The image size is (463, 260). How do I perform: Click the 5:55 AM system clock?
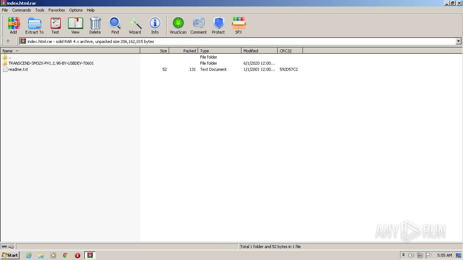pyautogui.click(x=445, y=255)
